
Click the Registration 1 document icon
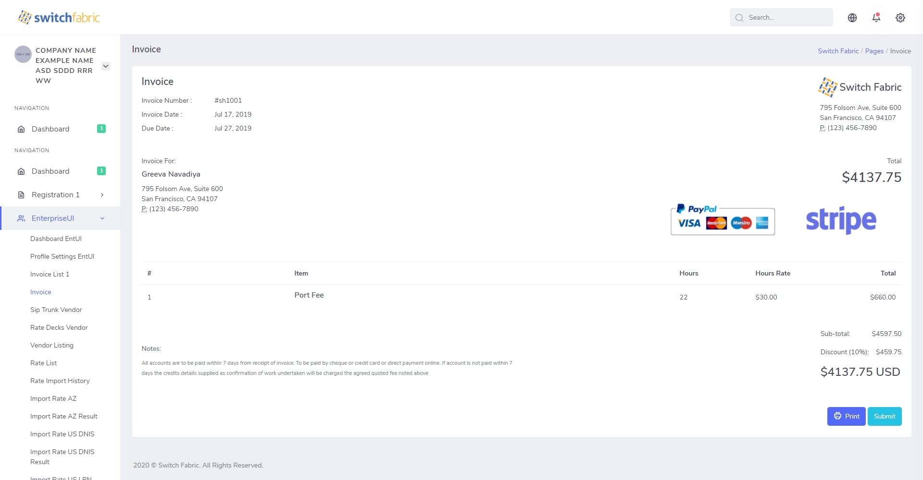pos(21,195)
